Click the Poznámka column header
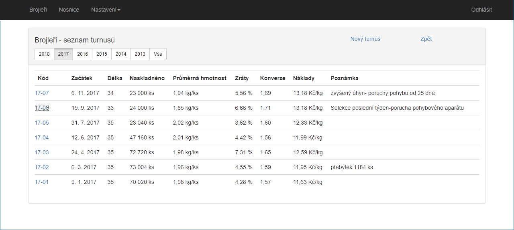The height and width of the screenshot is (230, 514). point(345,78)
